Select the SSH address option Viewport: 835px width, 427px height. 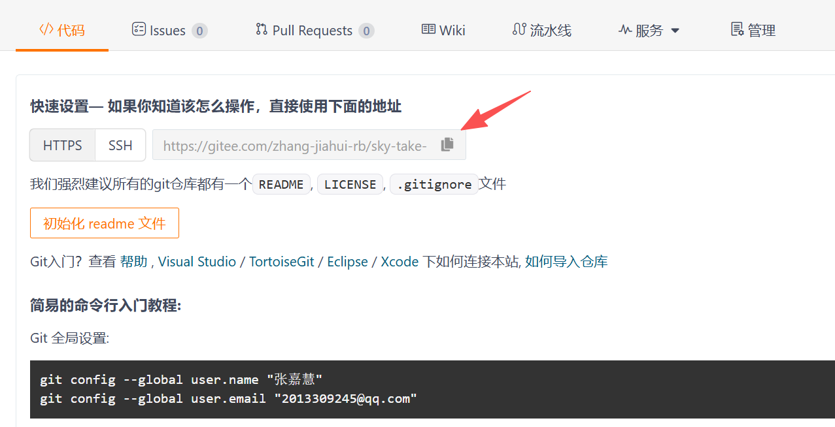(120, 145)
